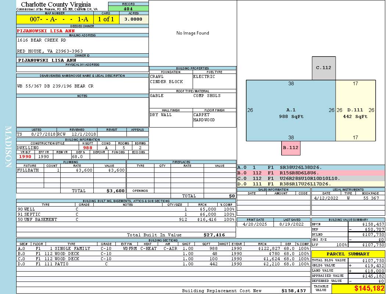Screen dimensions: 386x294
Task: Click the 'No Image Found' photo placeholder
Action: point(193,33)
